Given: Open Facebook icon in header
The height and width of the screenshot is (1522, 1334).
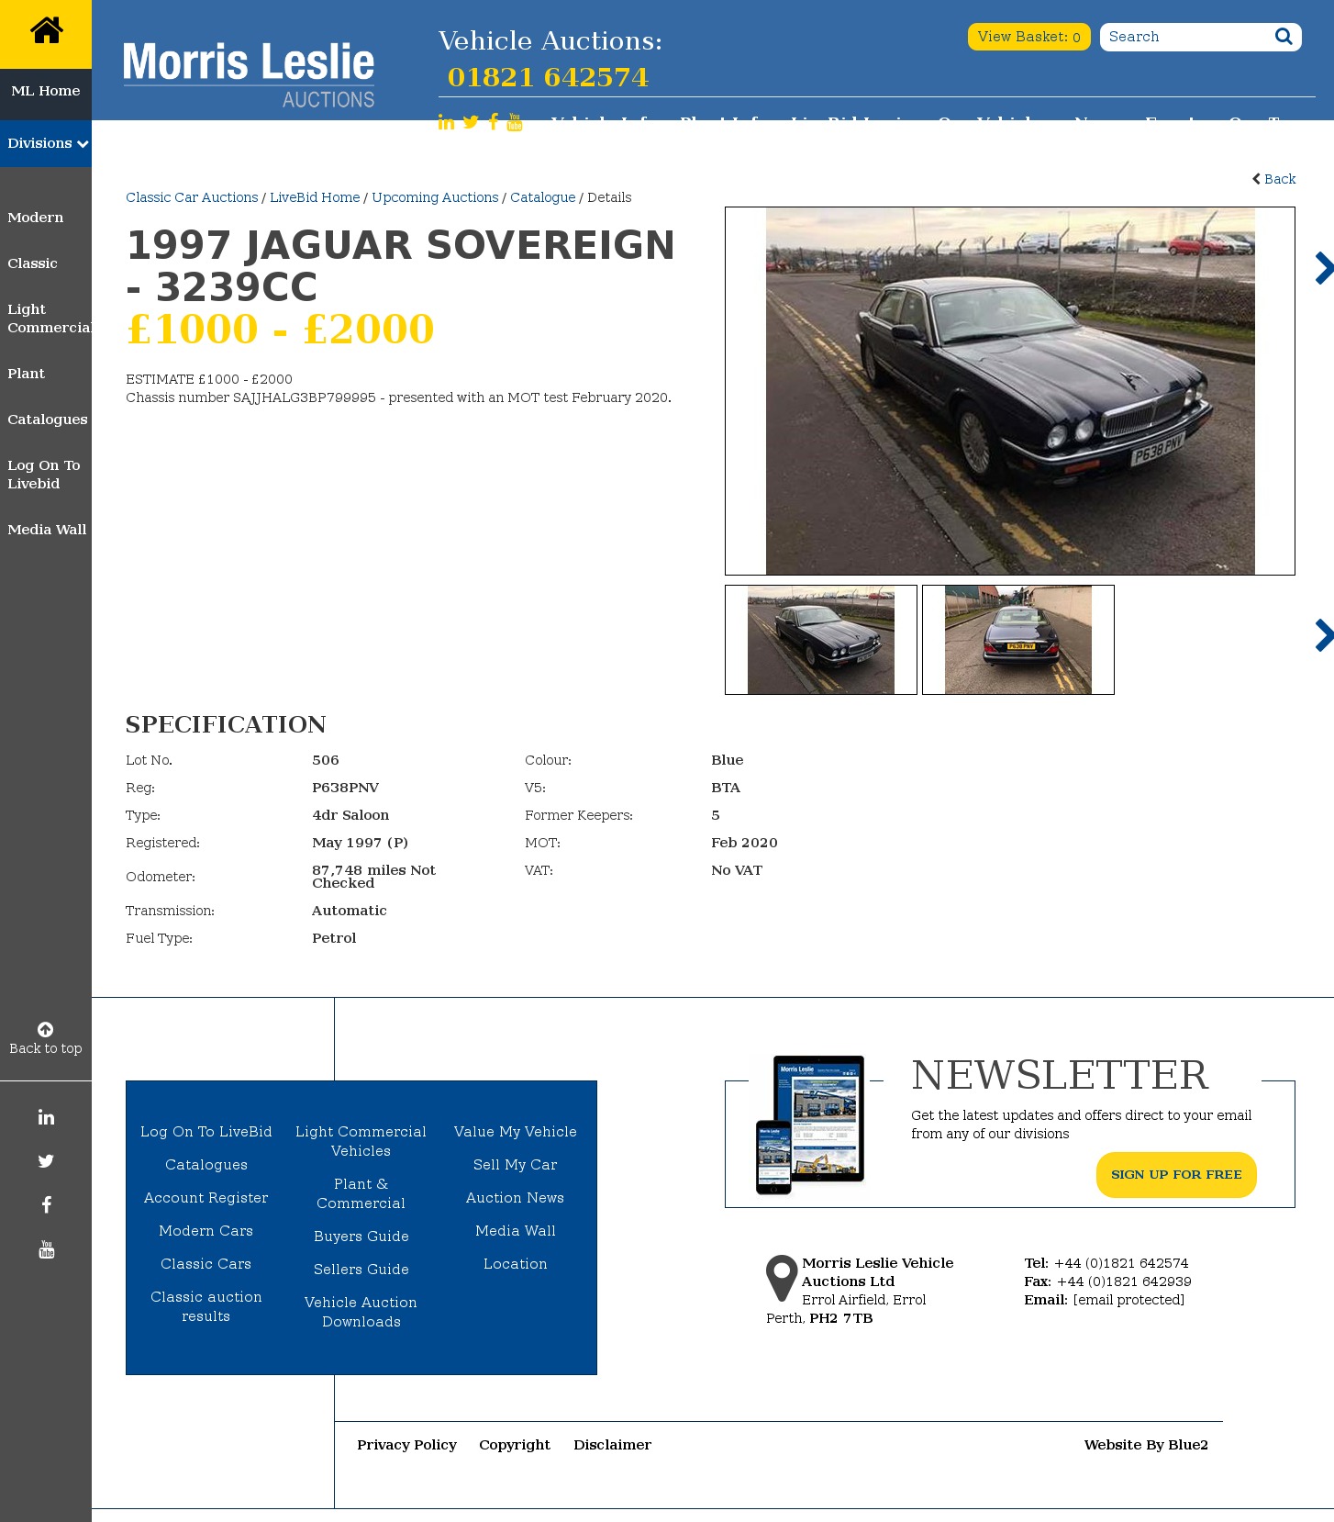Looking at the screenshot, I should [x=494, y=122].
